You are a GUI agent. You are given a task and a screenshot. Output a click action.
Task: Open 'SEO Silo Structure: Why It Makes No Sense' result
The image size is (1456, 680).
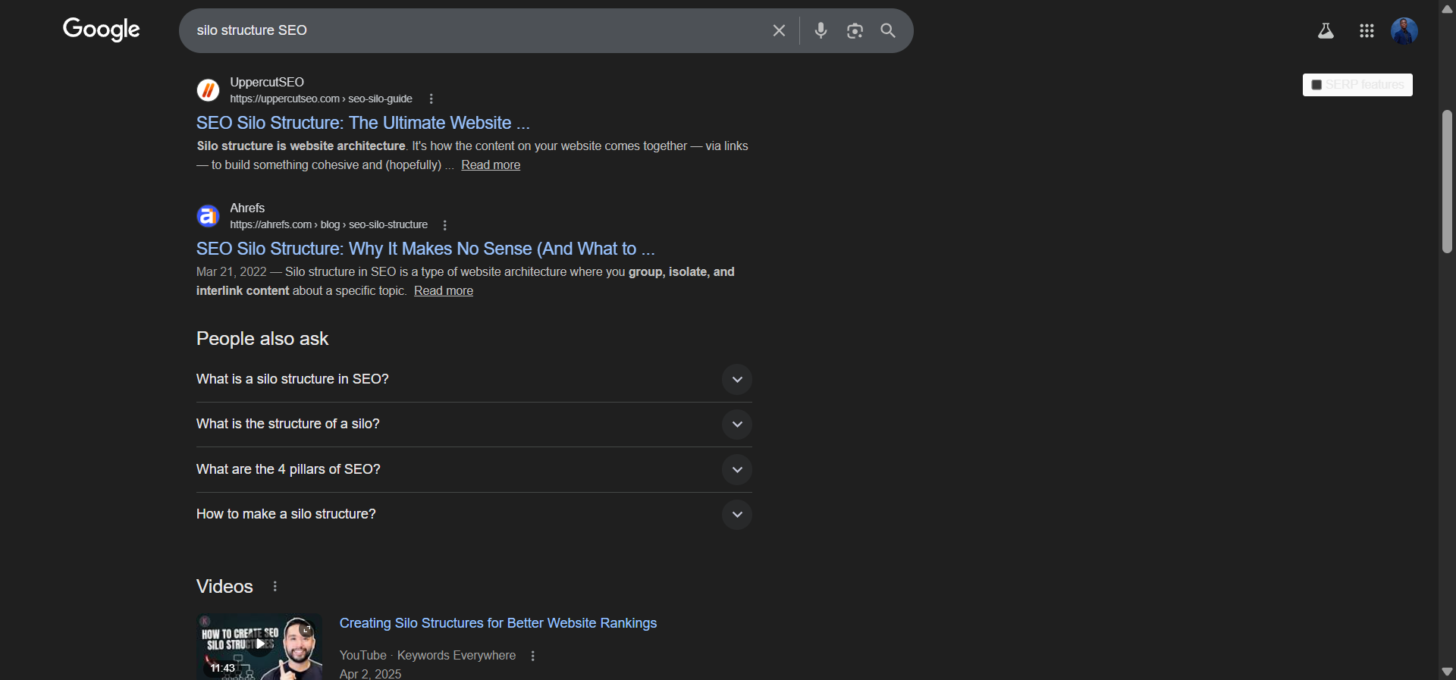[425, 249]
